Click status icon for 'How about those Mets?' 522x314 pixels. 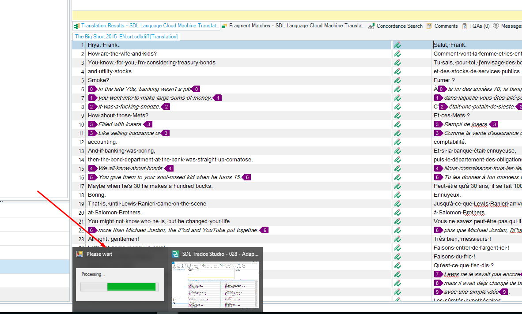[397, 116]
